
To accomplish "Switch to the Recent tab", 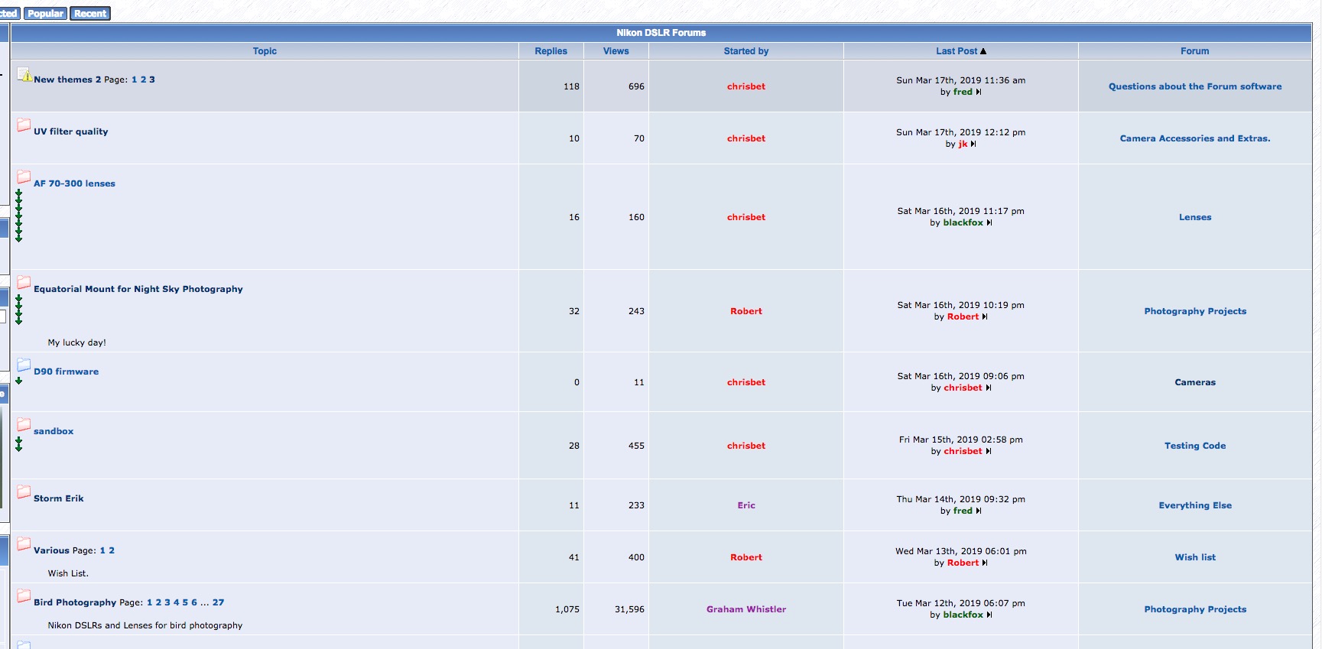I will tap(90, 14).
